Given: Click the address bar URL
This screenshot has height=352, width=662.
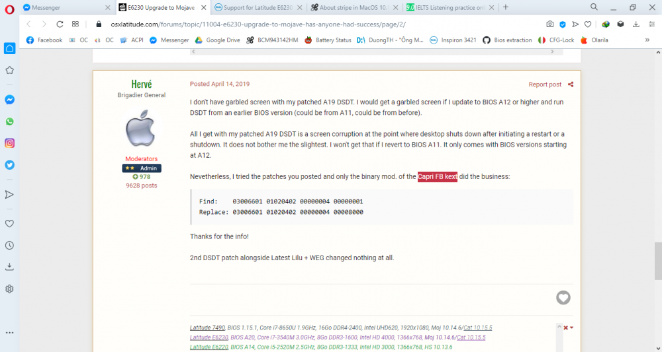Looking at the screenshot, I should pyautogui.click(x=258, y=24).
